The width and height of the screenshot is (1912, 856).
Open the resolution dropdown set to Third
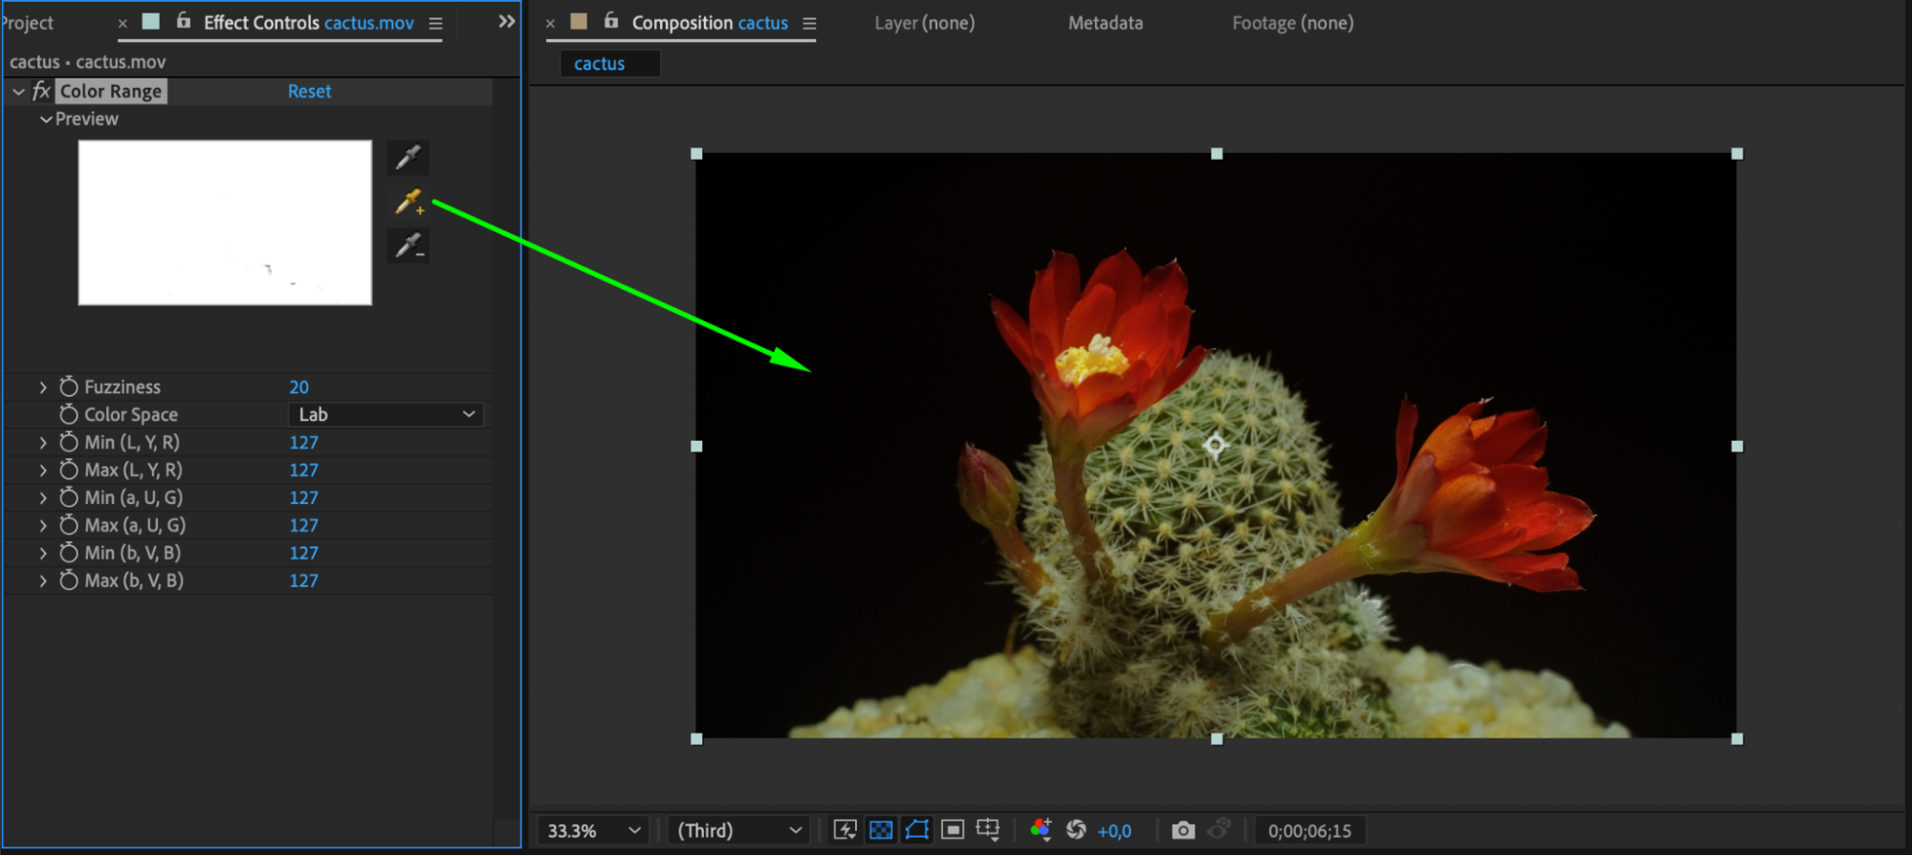738,830
